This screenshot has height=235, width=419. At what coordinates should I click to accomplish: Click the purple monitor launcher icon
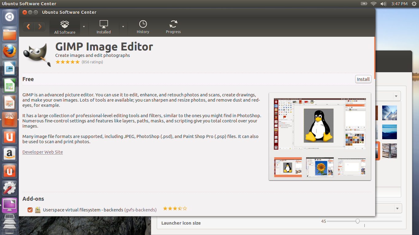(x=10, y=205)
